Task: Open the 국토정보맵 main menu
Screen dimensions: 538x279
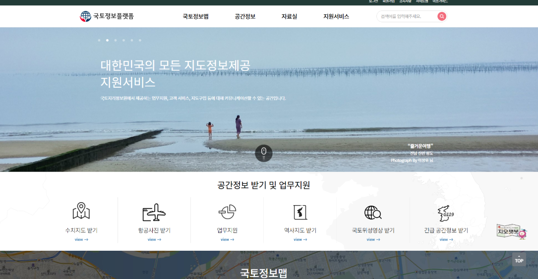Action: coord(195,16)
